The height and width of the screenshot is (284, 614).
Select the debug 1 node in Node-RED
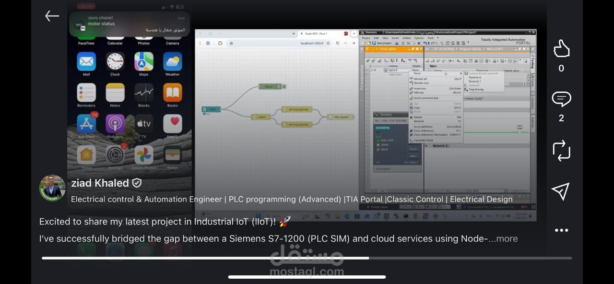(x=270, y=86)
